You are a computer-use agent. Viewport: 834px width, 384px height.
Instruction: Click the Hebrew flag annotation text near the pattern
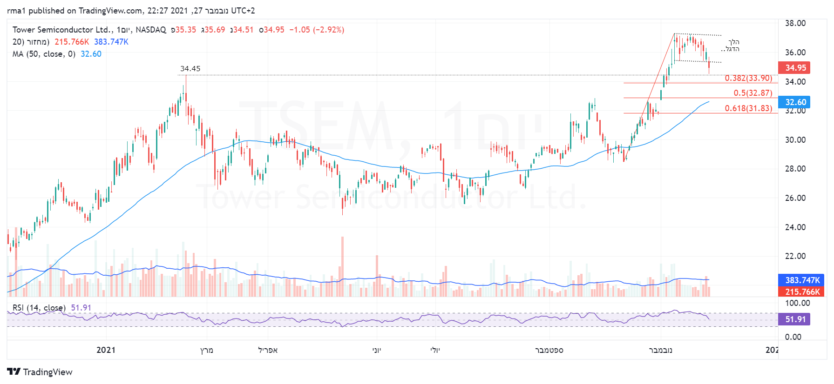[731, 46]
